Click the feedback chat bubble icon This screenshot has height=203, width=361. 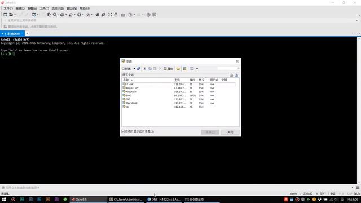[x=154, y=15]
